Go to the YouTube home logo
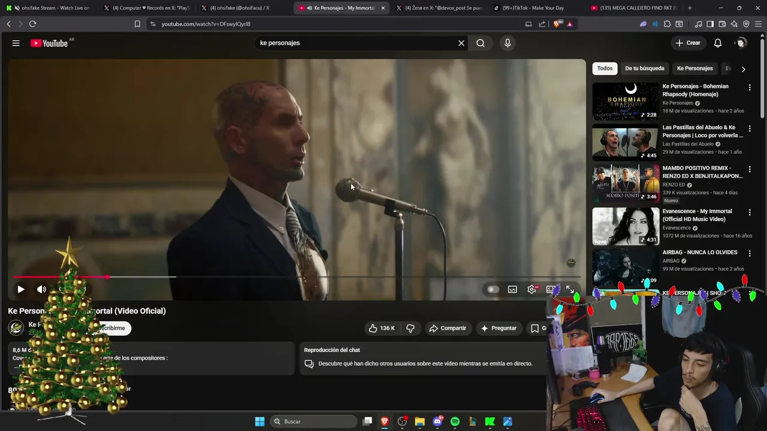The image size is (767, 431). (50, 43)
